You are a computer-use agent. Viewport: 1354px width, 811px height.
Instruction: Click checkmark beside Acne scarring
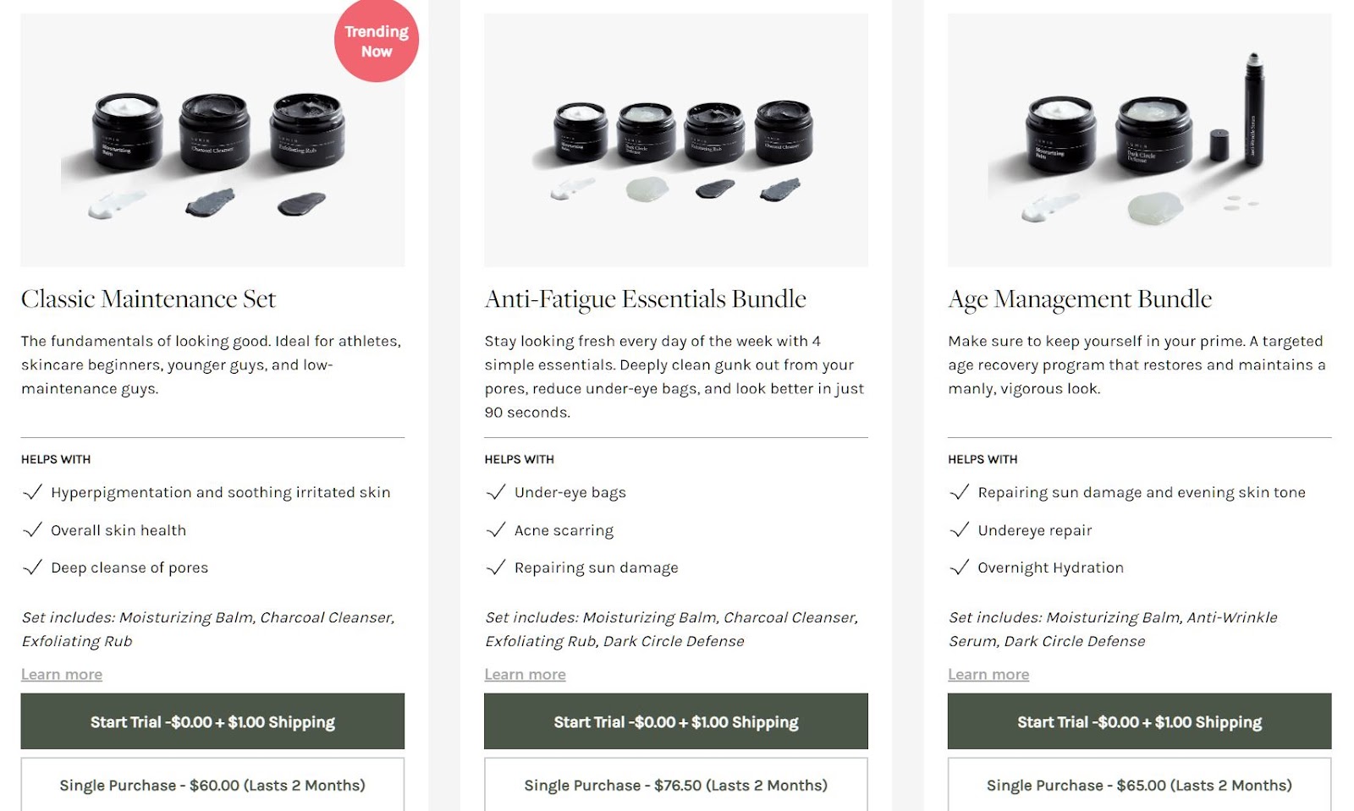(x=496, y=530)
